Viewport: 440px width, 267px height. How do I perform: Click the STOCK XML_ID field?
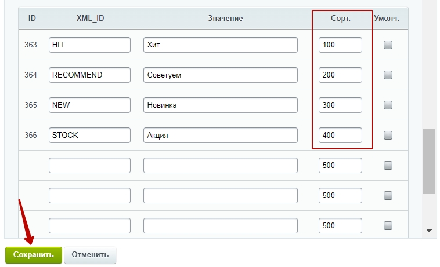point(89,135)
